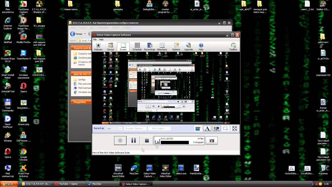Click the TeamViewer 9 desktop icon
This screenshot has height=187, width=332.
click(x=24, y=55)
